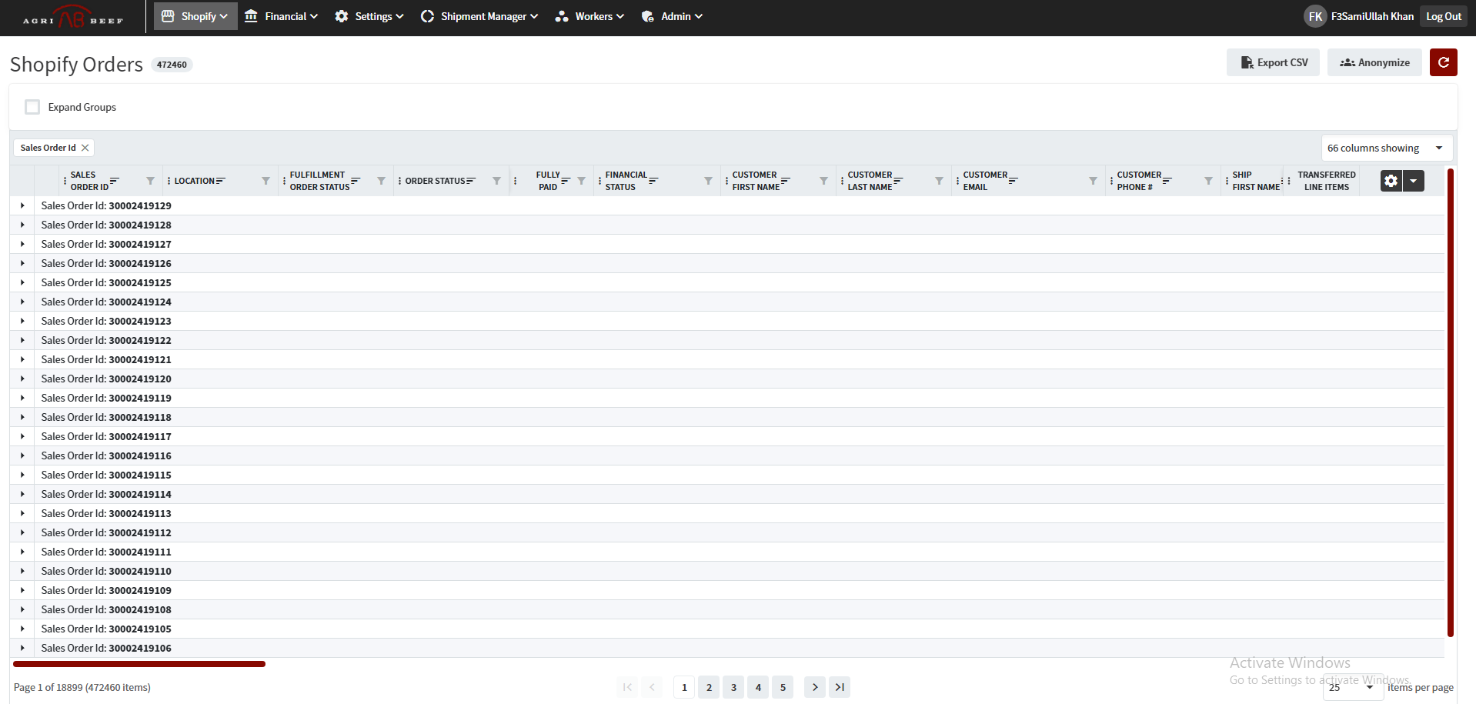Enable the Expand Groups checkbox
Screen dimensions: 1476x704
[32, 107]
